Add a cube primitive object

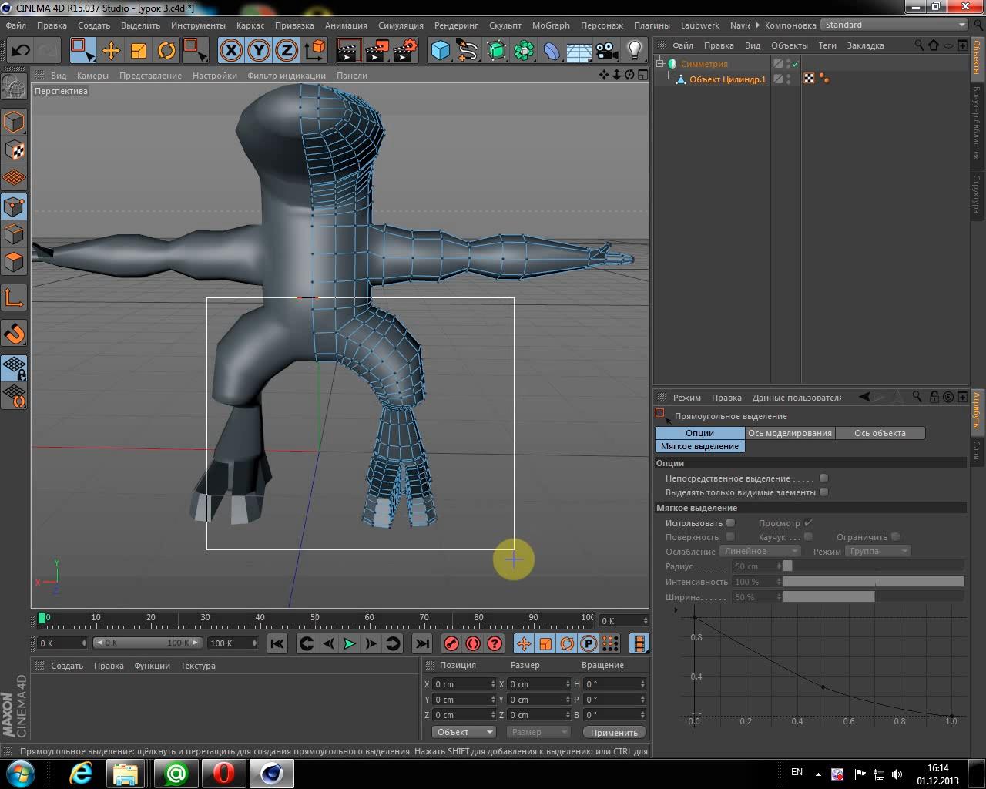[x=440, y=51]
